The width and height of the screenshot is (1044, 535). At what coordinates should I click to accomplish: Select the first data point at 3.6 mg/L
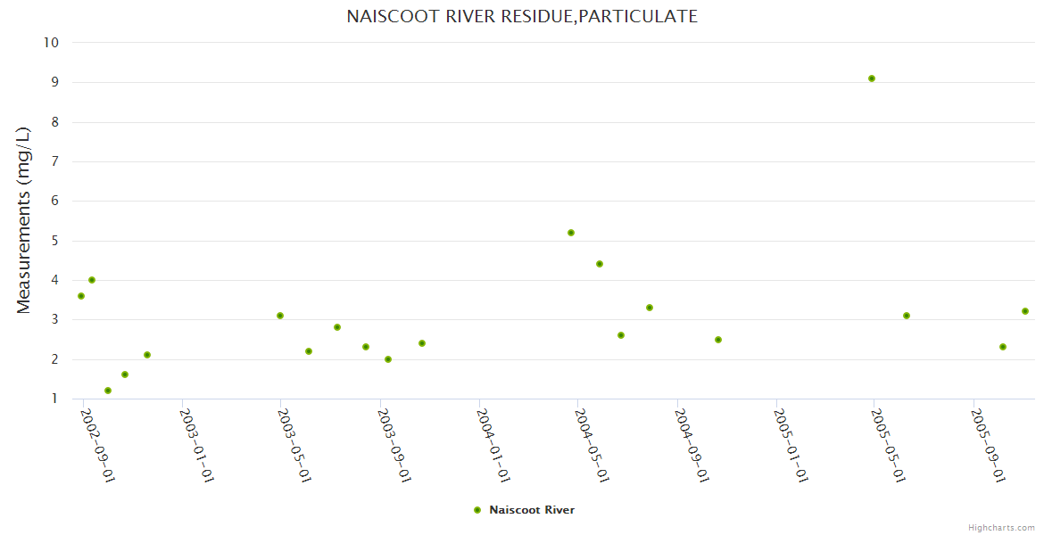81,296
